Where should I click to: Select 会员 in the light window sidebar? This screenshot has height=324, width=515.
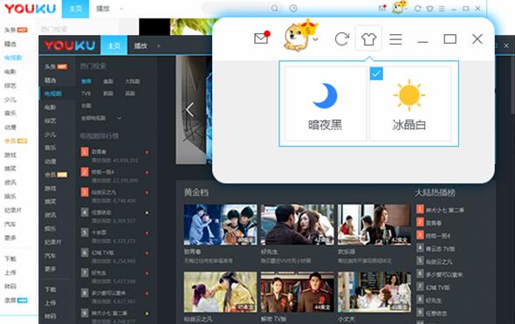pyautogui.click(x=16, y=141)
